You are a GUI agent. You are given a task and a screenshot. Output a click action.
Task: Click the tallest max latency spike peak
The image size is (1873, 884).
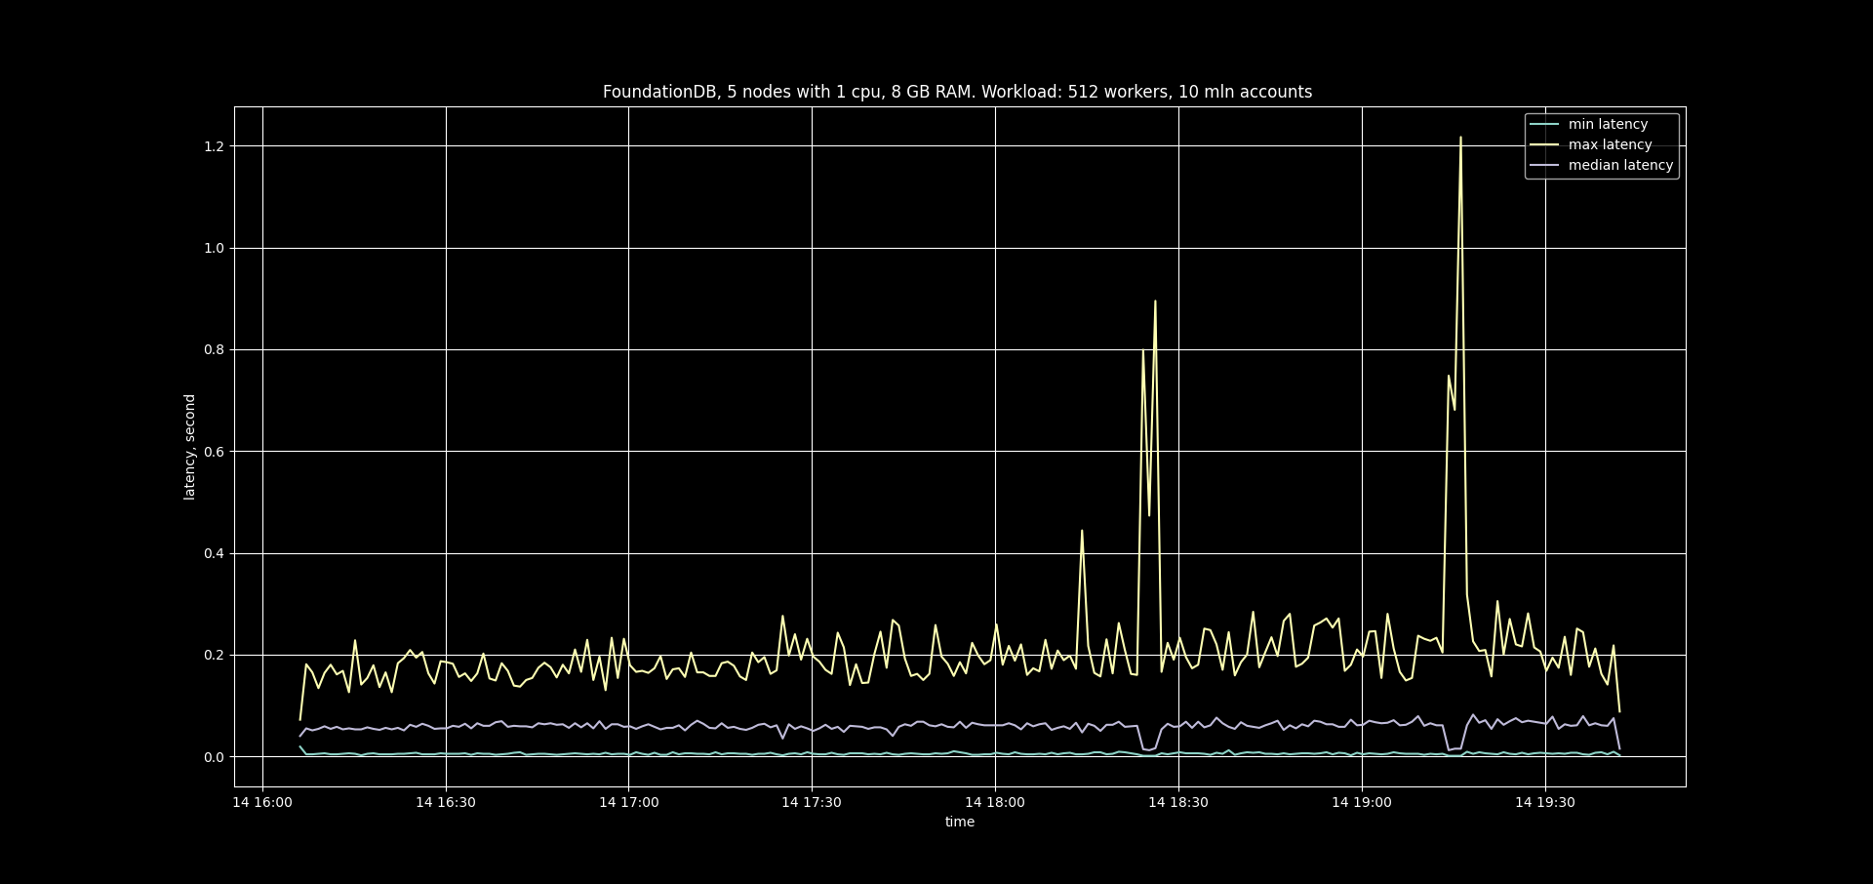point(1460,138)
